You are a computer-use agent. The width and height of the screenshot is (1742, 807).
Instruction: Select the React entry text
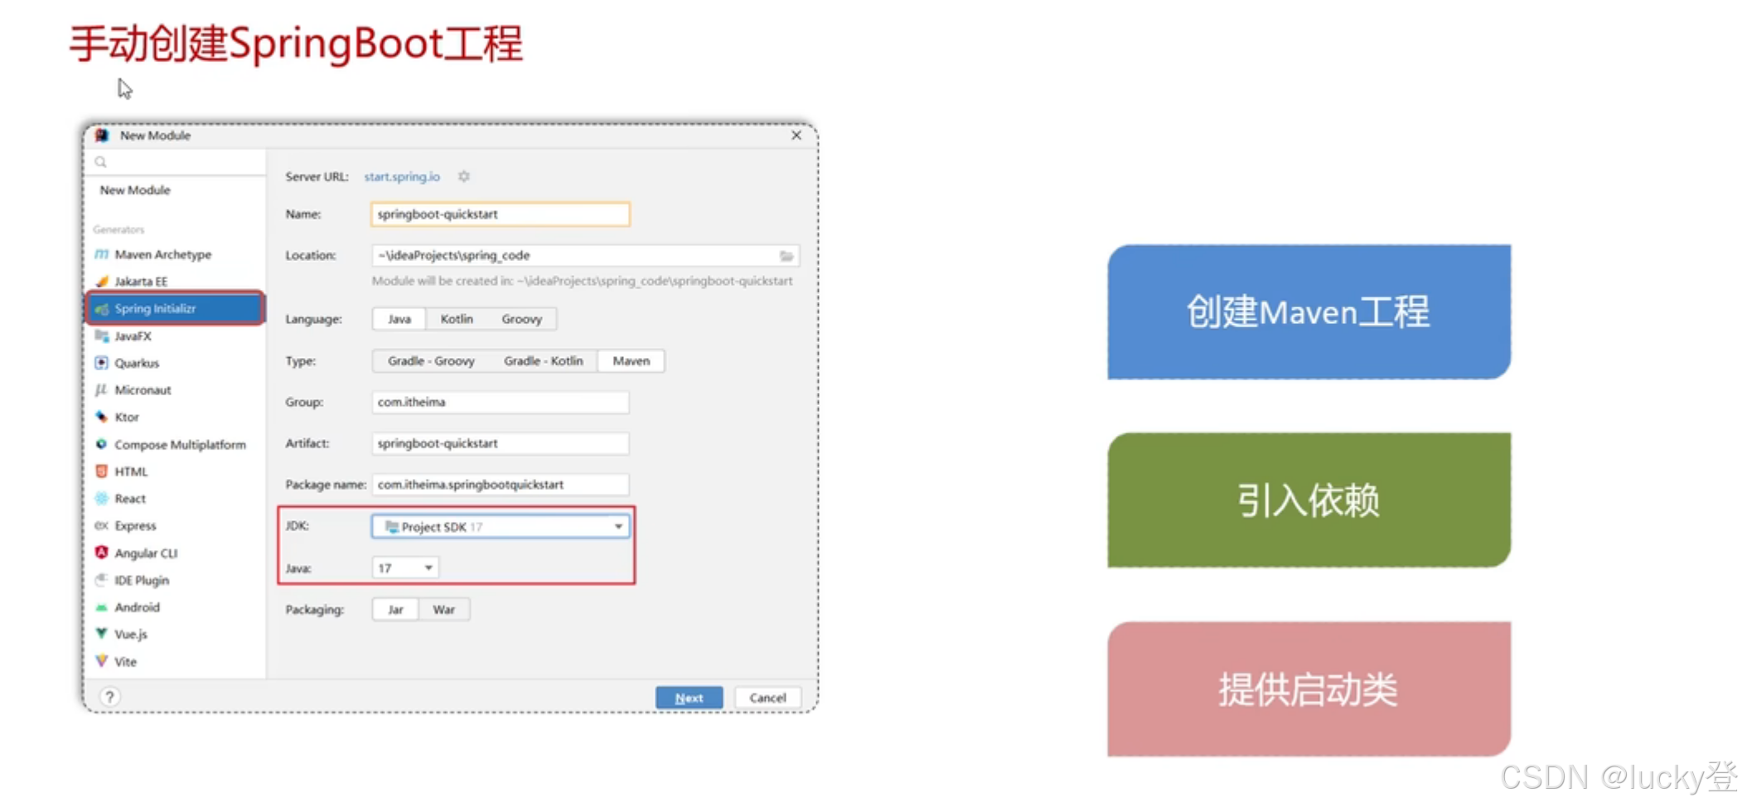tap(130, 499)
